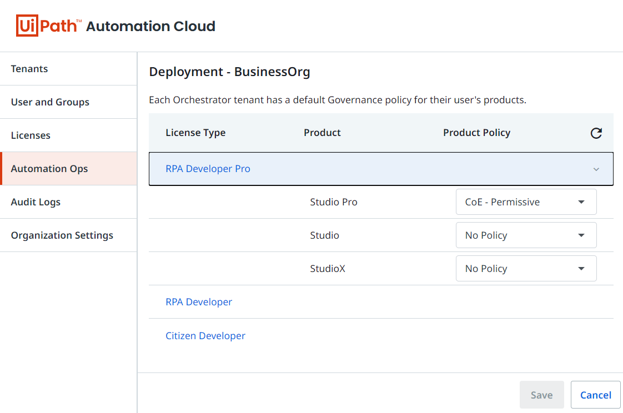This screenshot has width=623, height=413.
Task: Click the Deployment - BusinessOrg heading
Action: (x=230, y=72)
